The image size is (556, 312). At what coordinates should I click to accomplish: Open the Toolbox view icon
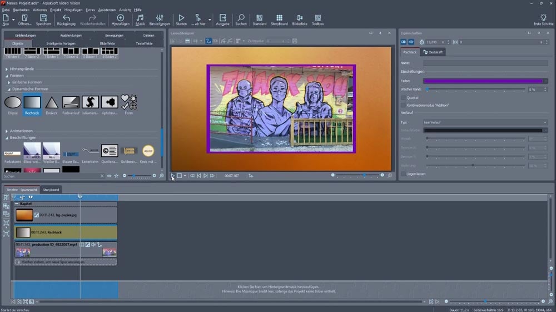point(317,18)
